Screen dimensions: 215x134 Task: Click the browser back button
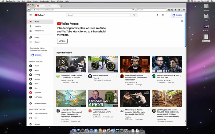(29, 10)
